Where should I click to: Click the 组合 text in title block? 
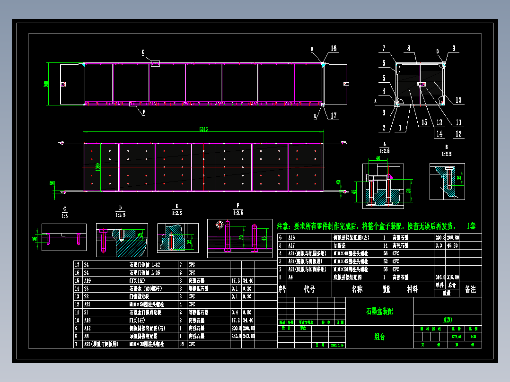(379, 337)
